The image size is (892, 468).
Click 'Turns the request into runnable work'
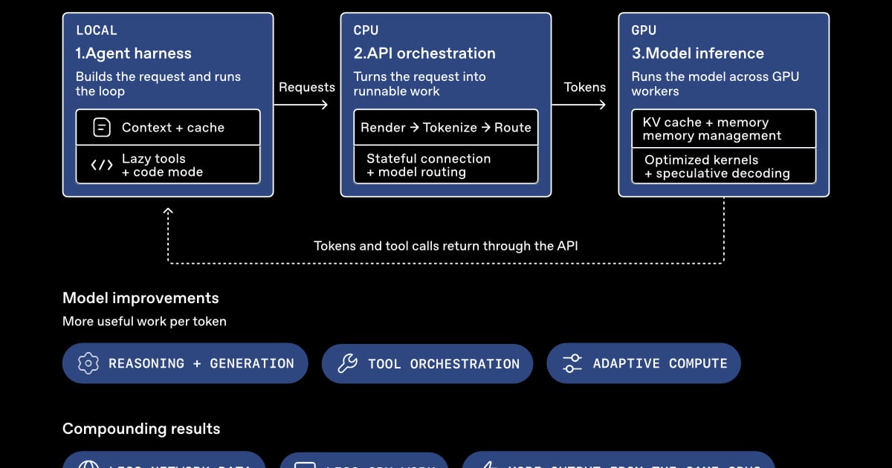[x=420, y=84]
